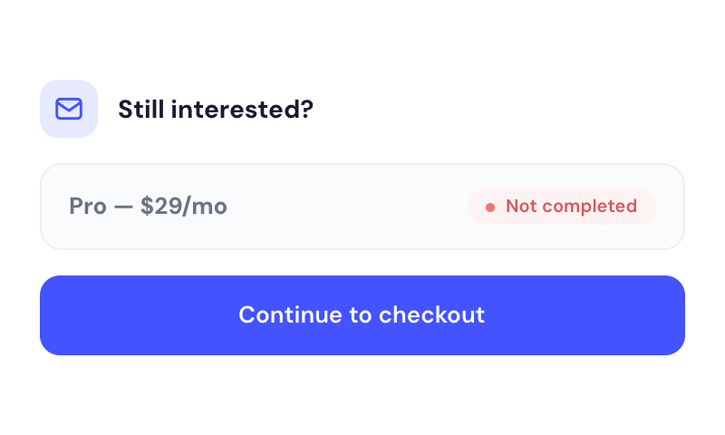Tap the lavender tile behind the envelope
The height and width of the screenshot is (435, 725).
[69, 109]
